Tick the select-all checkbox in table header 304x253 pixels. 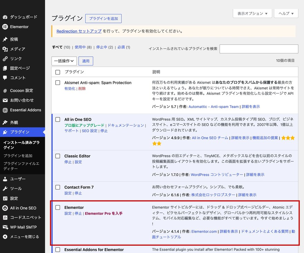tap(58, 72)
